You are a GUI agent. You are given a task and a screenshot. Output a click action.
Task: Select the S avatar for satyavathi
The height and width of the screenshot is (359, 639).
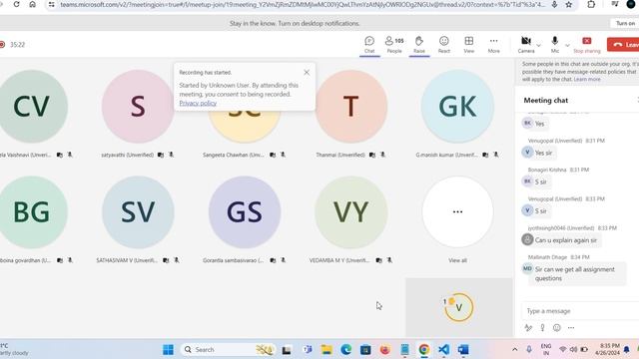point(138,107)
